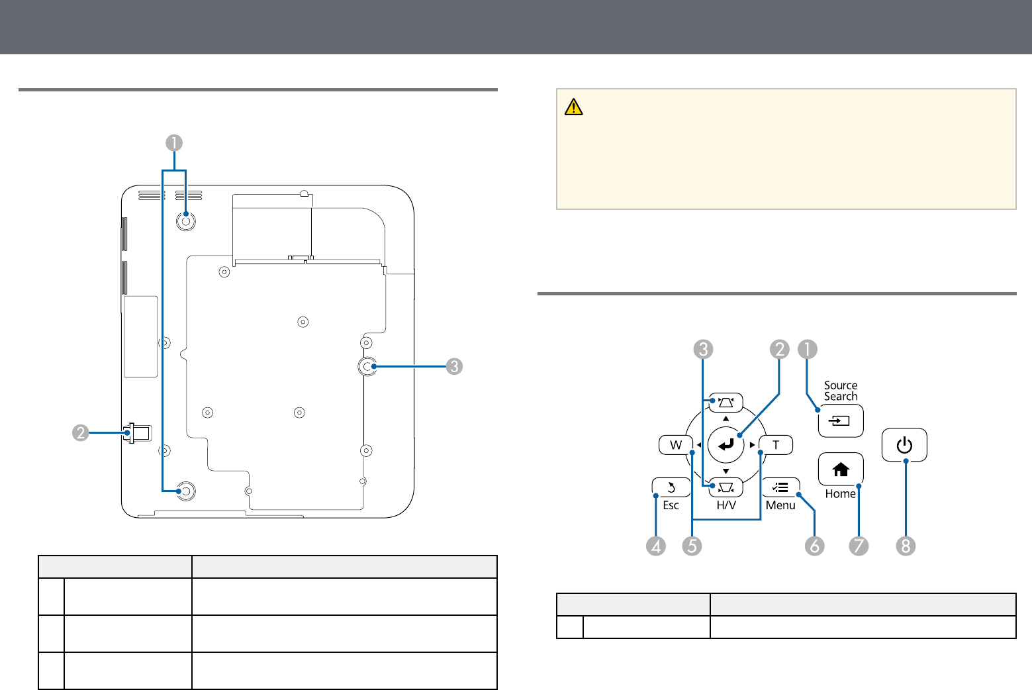Click the up arrow above Enter button
The image size is (1032, 690).
[726, 419]
